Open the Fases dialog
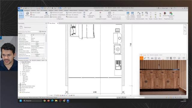 (x=146, y=14)
